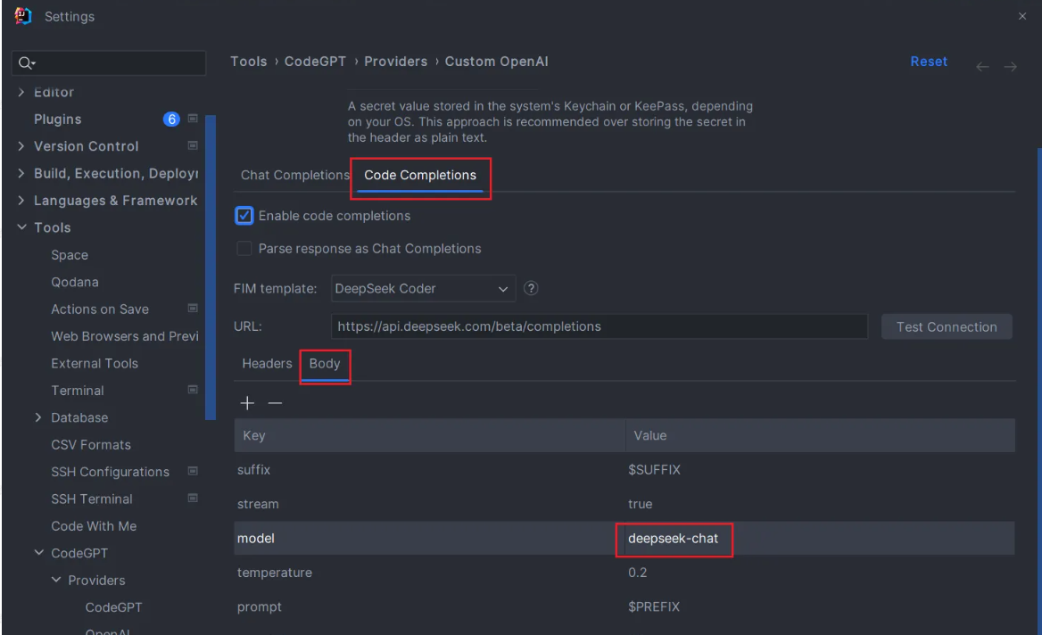Click the project-level marker beside Version Control

(193, 145)
